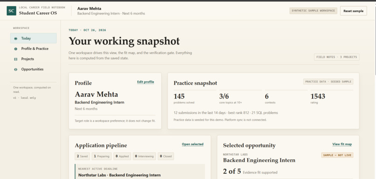Click Backend Engineering Intern opportunity title
Screen dimensions: 376x179
[259, 160]
